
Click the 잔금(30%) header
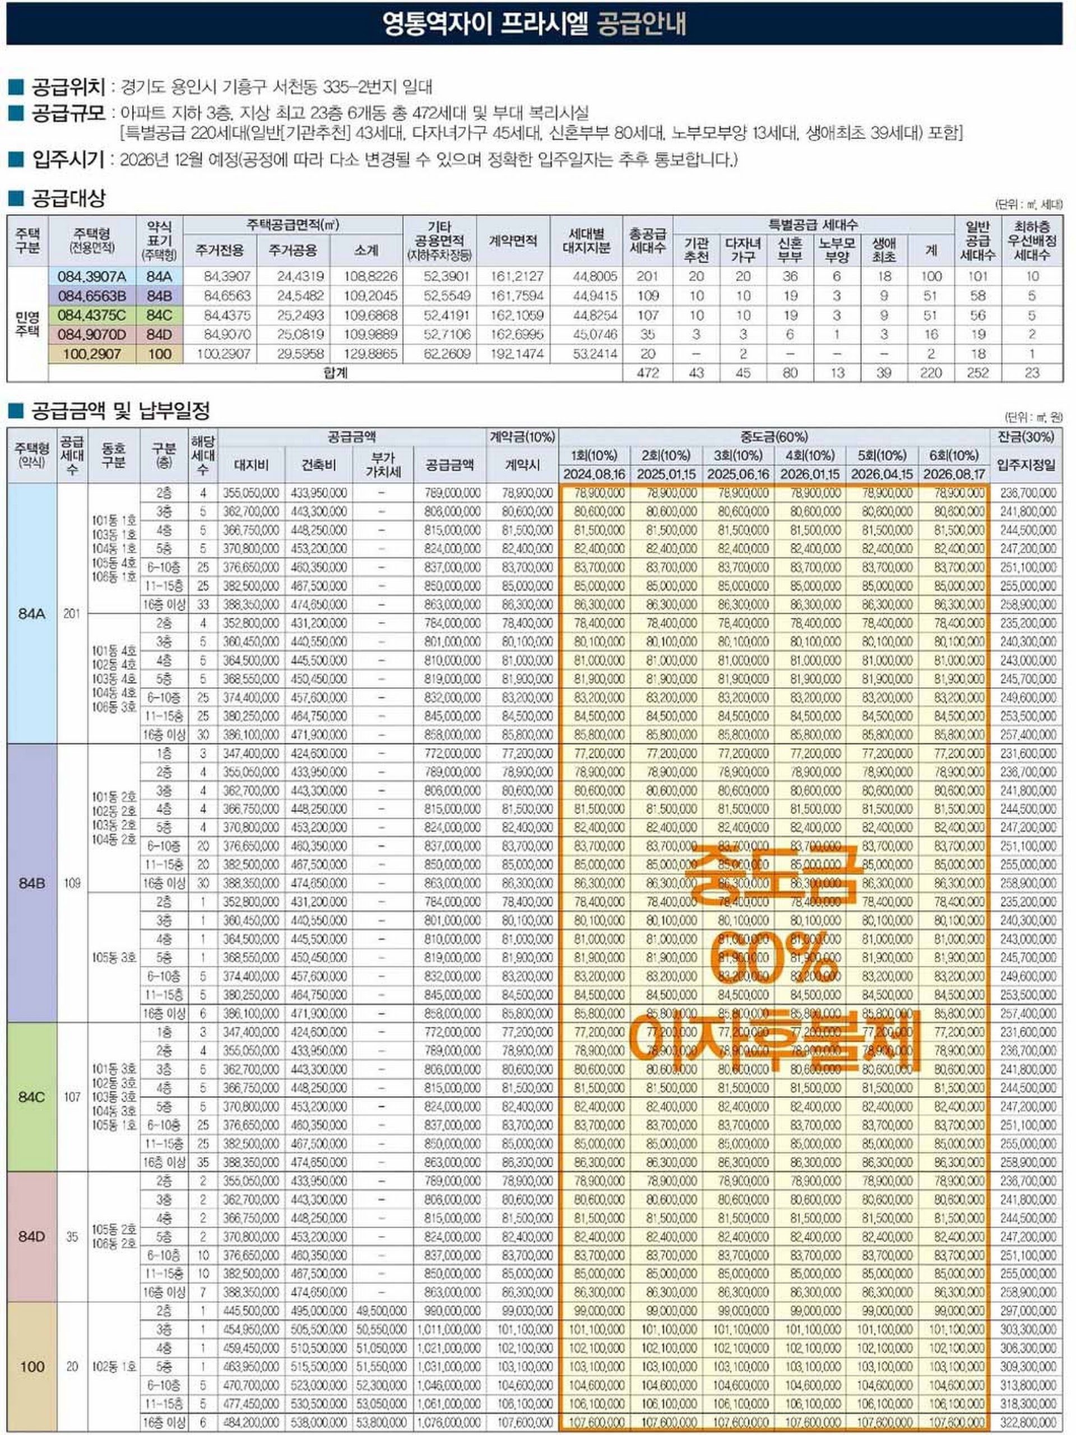click(1026, 437)
